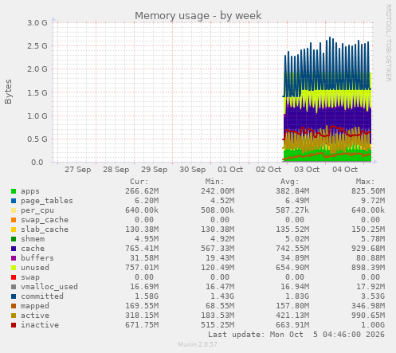396x353 pixels.
Task: Click the '0.5 G' axis value
Action: pyautogui.click(x=37, y=139)
